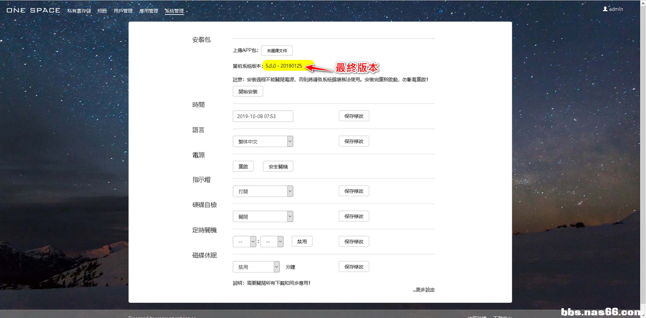Switch to 應用管理 section
Screen dimensions: 646x318
148,11
